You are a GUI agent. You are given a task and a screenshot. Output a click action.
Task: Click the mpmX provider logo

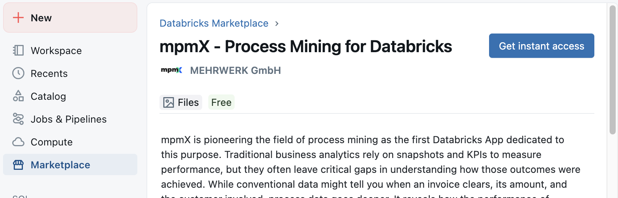point(172,70)
